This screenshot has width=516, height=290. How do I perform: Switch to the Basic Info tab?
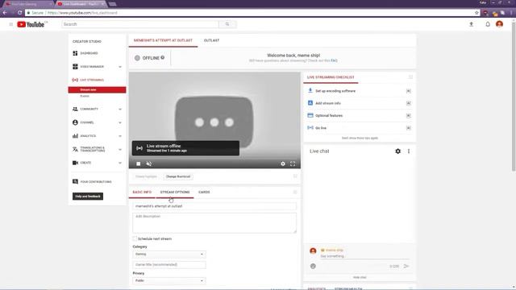coord(142,192)
